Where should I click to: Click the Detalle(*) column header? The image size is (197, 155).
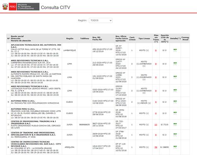[x=175, y=39]
